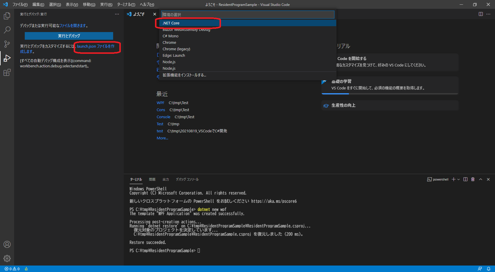Kill the terminal with trash icon
Image resolution: width=495 pixels, height=272 pixels.
click(473, 179)
